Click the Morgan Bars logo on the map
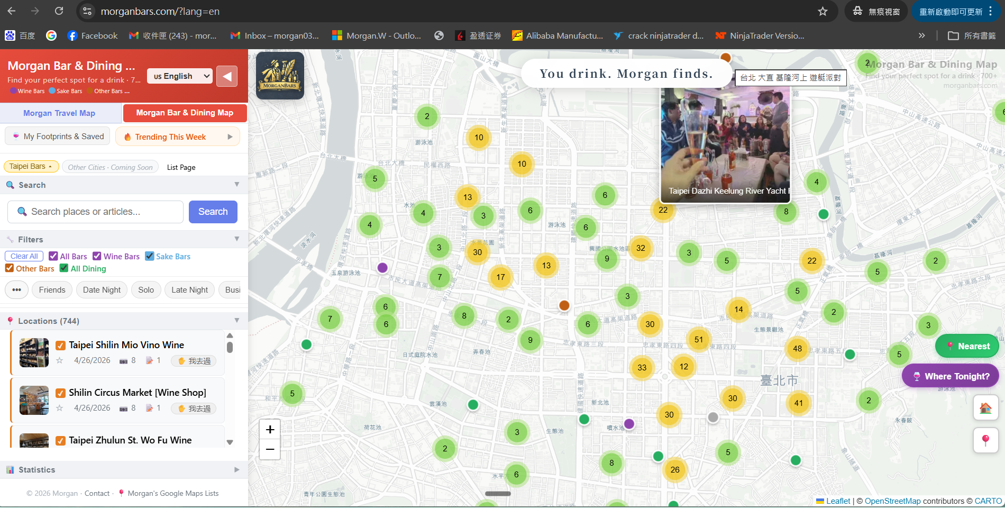 coord(280,76)
